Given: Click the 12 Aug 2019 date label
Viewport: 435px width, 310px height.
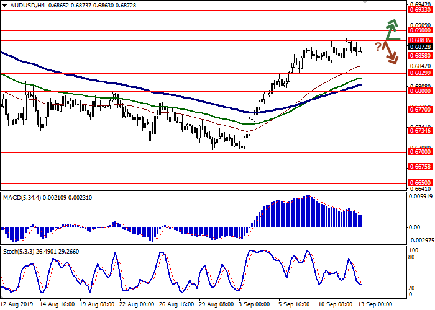Looking at the screenshot, I should (16, 304).
